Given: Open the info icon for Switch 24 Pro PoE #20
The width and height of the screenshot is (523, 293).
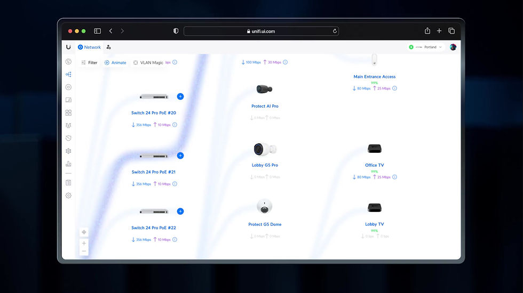Looking at the screenshot, I should 175,125.
